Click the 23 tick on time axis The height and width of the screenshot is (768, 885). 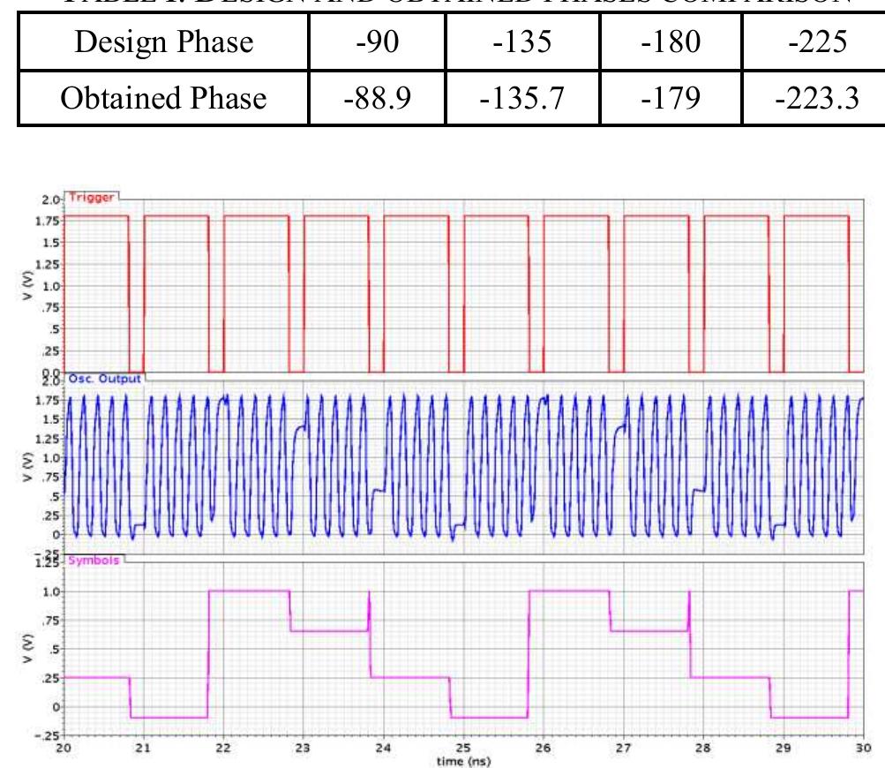pyautogui.click(x=304, y=748)
